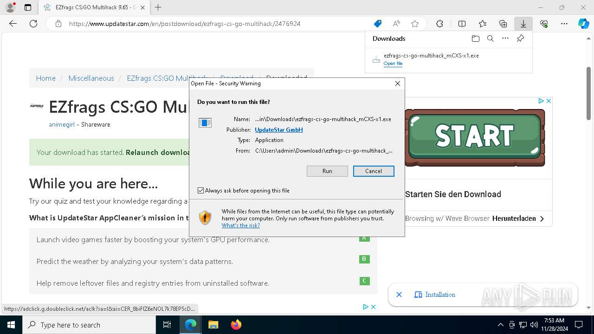This screenshot has width=594, height=334.
Task: Open the Favorites list icon
Action: click(x=483, y=24)
